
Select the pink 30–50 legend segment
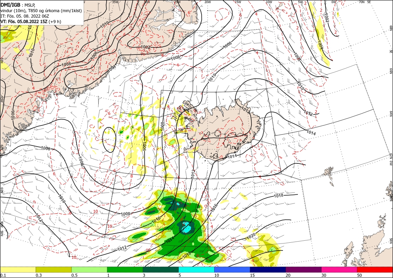[340, 269]
